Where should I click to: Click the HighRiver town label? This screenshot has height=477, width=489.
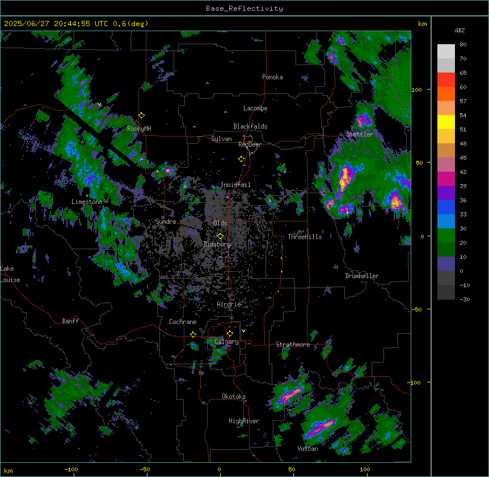pyautogui.click(x=244, y=421)
